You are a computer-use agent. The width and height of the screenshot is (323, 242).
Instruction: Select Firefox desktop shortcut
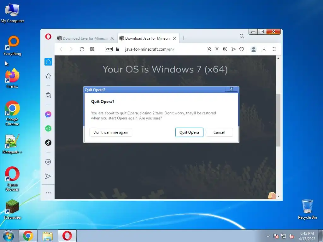tap(12, 78)
